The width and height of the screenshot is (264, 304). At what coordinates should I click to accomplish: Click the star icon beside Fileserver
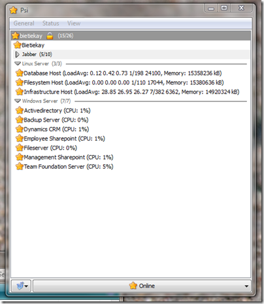click(x=20, y=148)
